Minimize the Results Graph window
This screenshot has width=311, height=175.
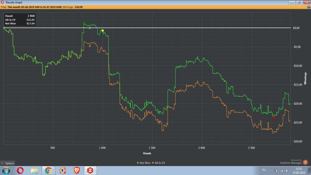pyautogui.click(x=292, y=2)
